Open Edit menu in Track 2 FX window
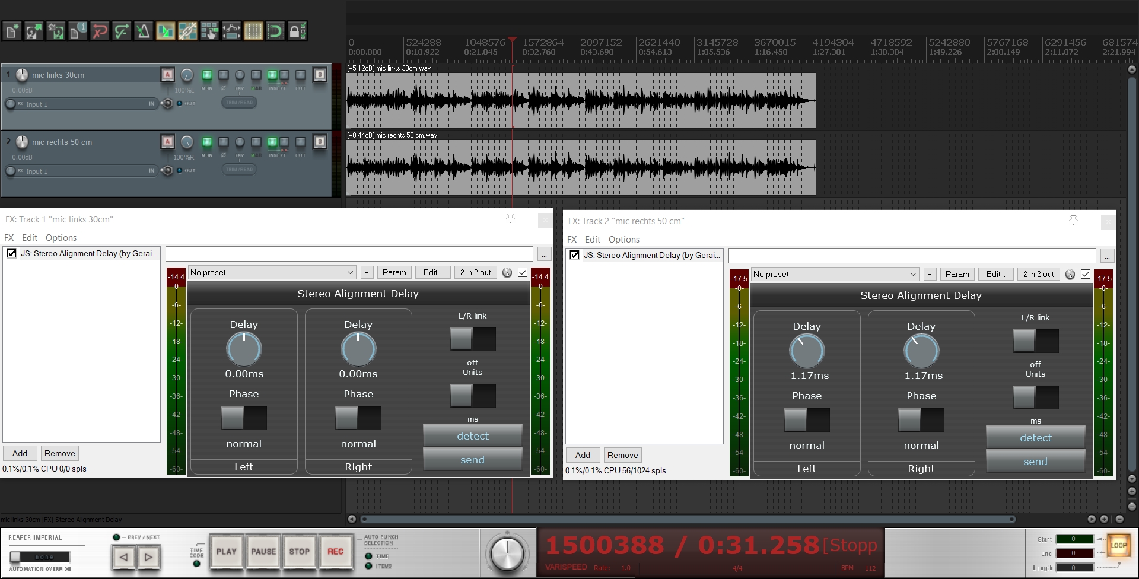Image resolution: width=1139 pixels, height=579 pixels. (592, 240)
